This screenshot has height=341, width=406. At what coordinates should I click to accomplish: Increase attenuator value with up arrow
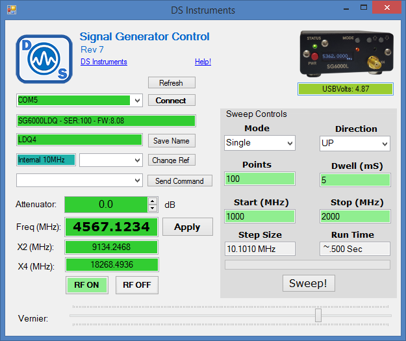pos(153,201)
